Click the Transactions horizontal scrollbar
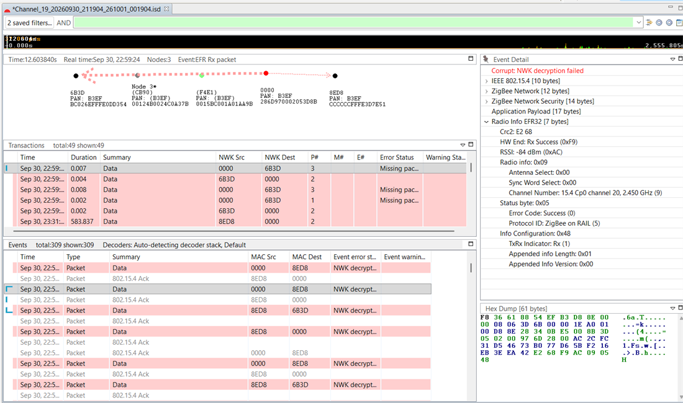The height and width of the screenshot is (403, 683). click(233, 231)
